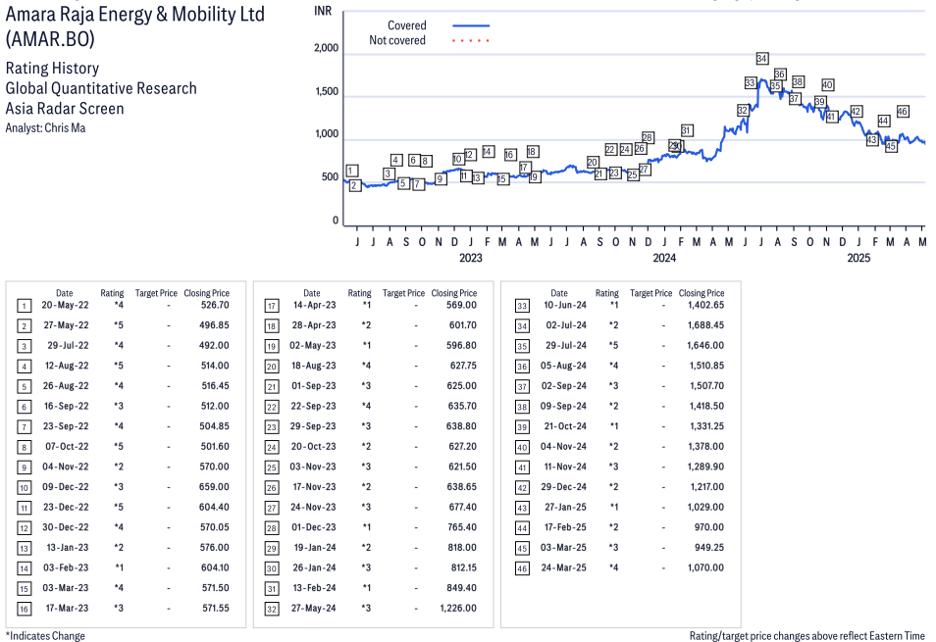Click the Not covered legend label

397,40
